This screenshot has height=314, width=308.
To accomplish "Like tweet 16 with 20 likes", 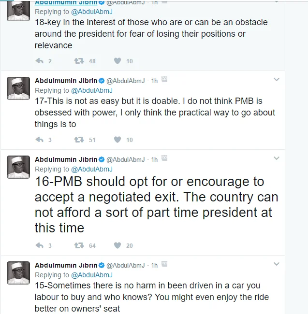I will (x=117, y=245).
